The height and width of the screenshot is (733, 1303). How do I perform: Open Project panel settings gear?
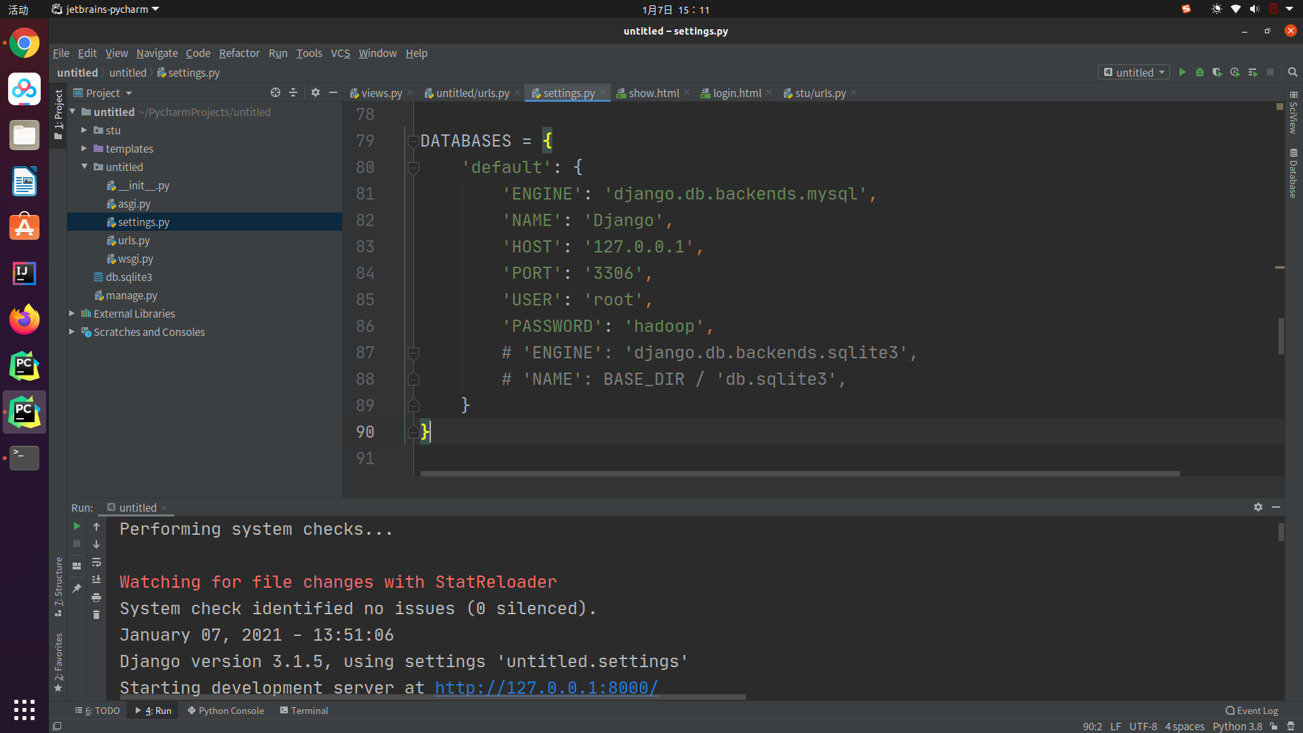pos(316,93)
